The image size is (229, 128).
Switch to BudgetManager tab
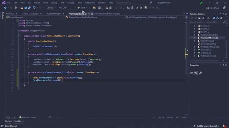click(x=54, y=14)
